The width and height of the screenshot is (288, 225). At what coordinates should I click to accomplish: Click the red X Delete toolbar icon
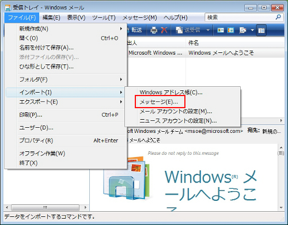point(164,30)
